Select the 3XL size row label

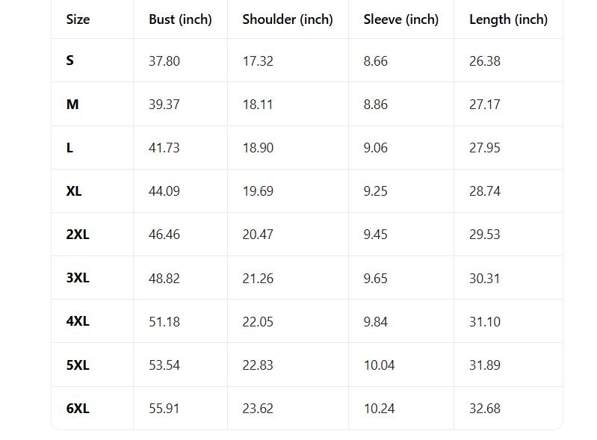point(78,278)
